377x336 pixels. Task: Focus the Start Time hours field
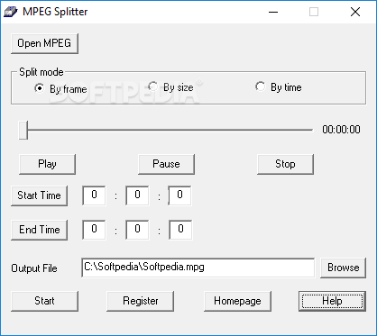(94, 195)
